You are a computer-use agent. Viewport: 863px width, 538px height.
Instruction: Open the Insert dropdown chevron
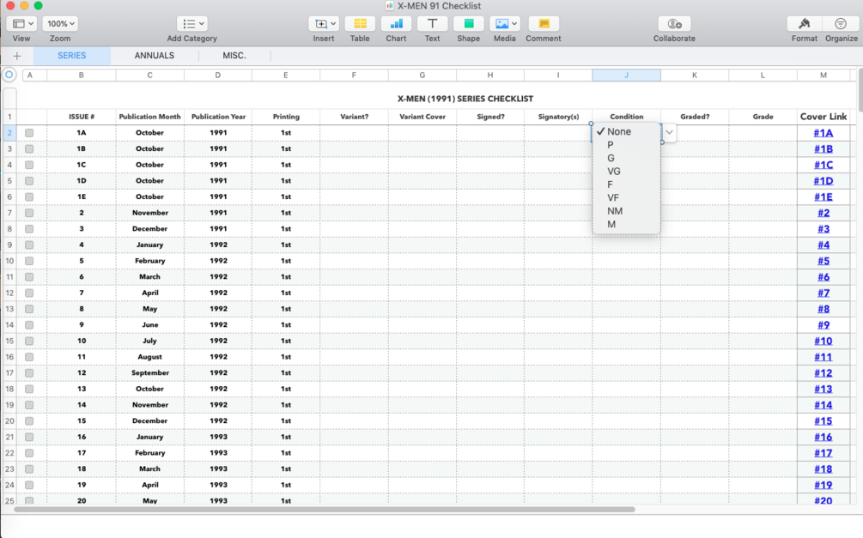pyautogui.click(x=333, y=24)
